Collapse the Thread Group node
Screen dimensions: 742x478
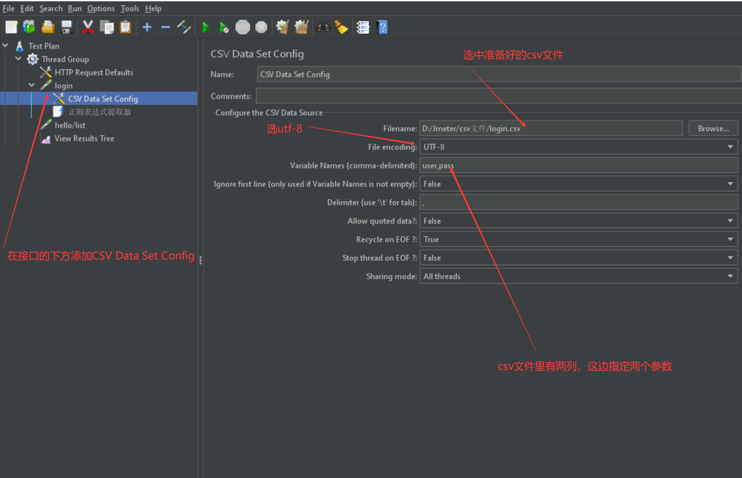[x=18, y=58]
